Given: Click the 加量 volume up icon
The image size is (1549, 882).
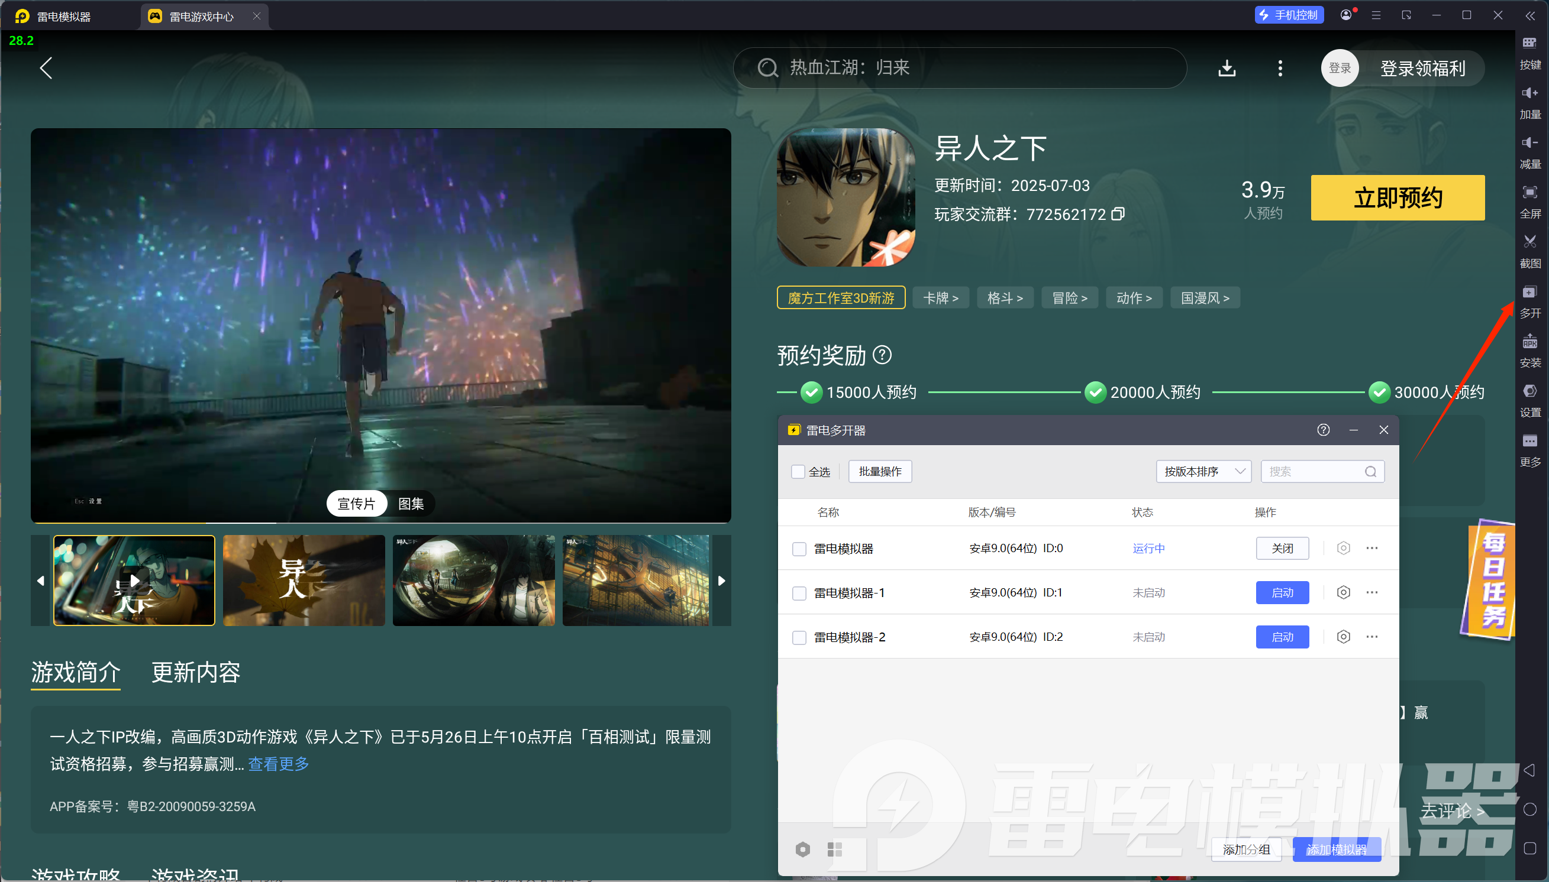Looking at the screenshot, I should click(1529, 93).
